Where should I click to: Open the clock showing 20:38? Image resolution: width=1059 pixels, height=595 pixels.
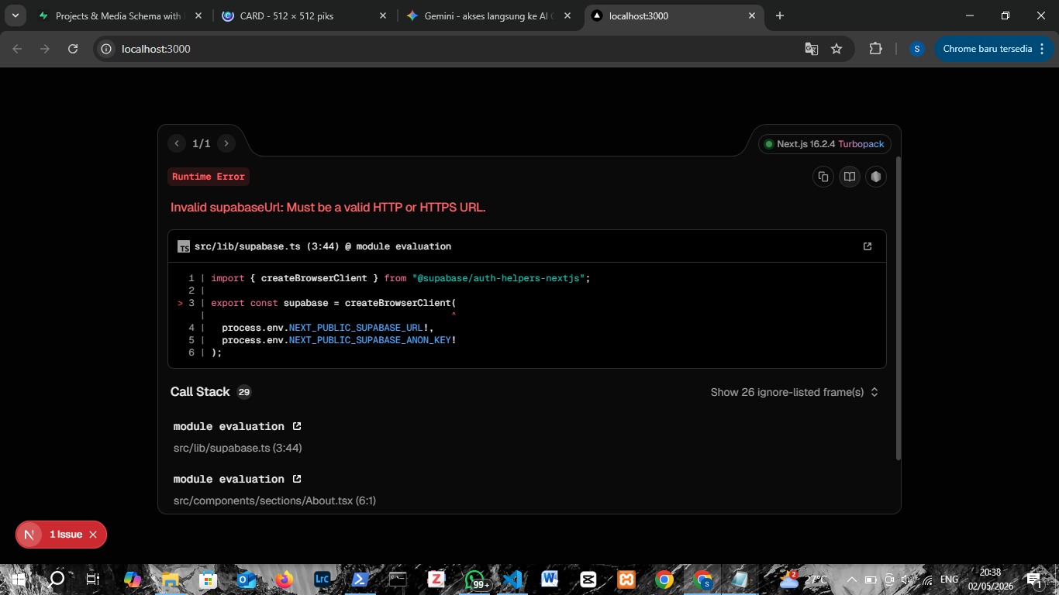point(989,579)
